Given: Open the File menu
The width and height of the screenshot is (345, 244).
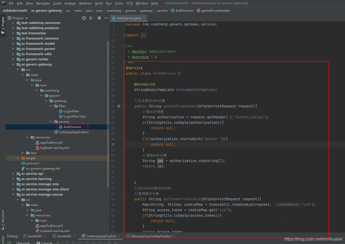Looking at the screenshot, I should pyautogui.click(x=11, y=3).
